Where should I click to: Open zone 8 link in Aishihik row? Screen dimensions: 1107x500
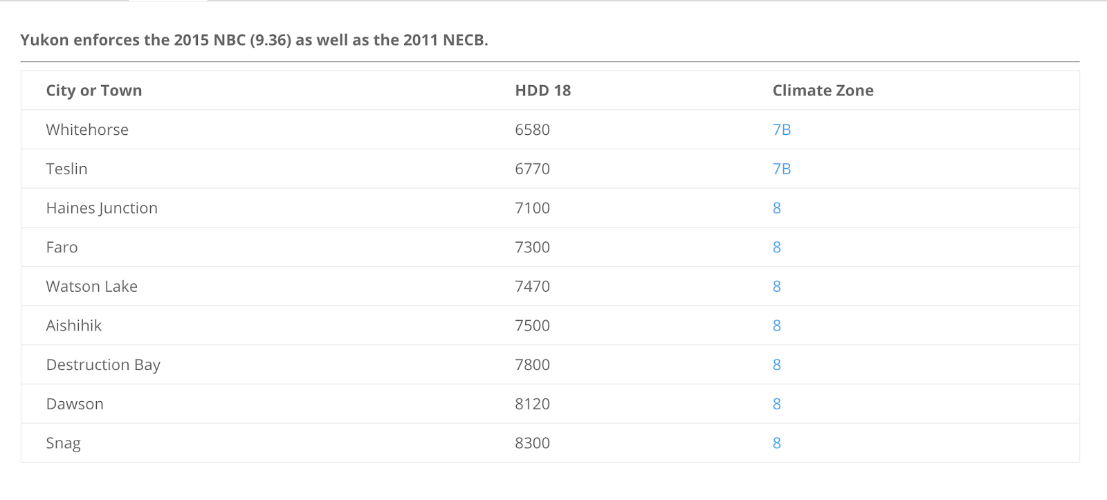tap(776, 326)
